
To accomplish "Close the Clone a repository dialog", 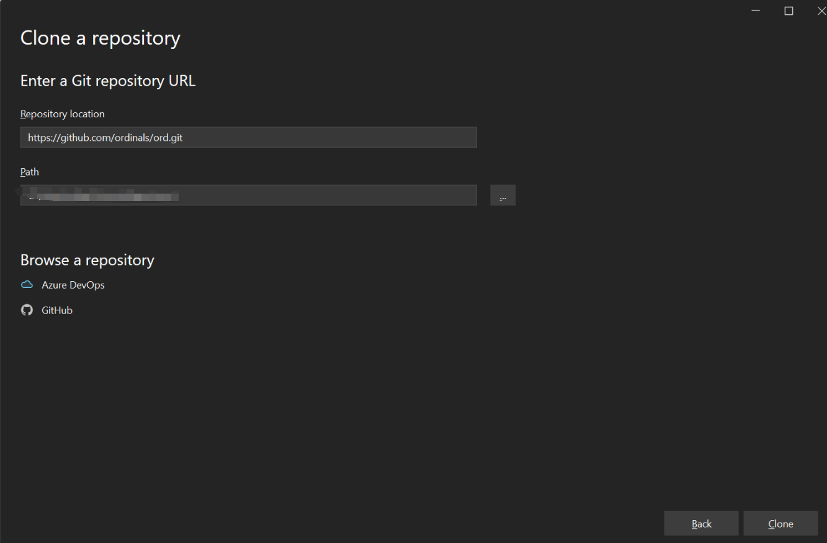I will coord(820,11).
